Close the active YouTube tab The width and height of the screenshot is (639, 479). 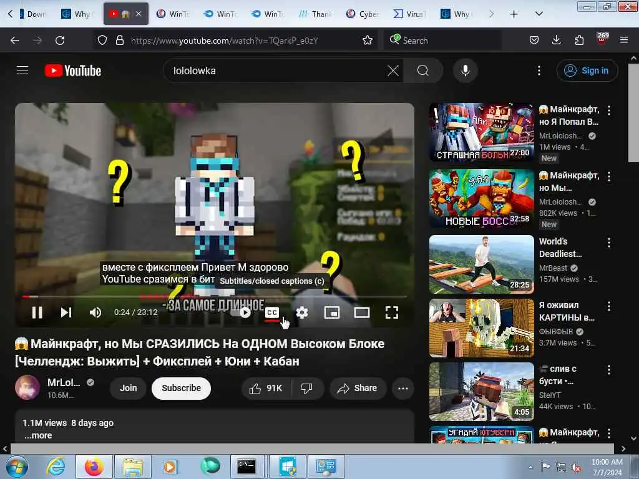coord(139,14)
